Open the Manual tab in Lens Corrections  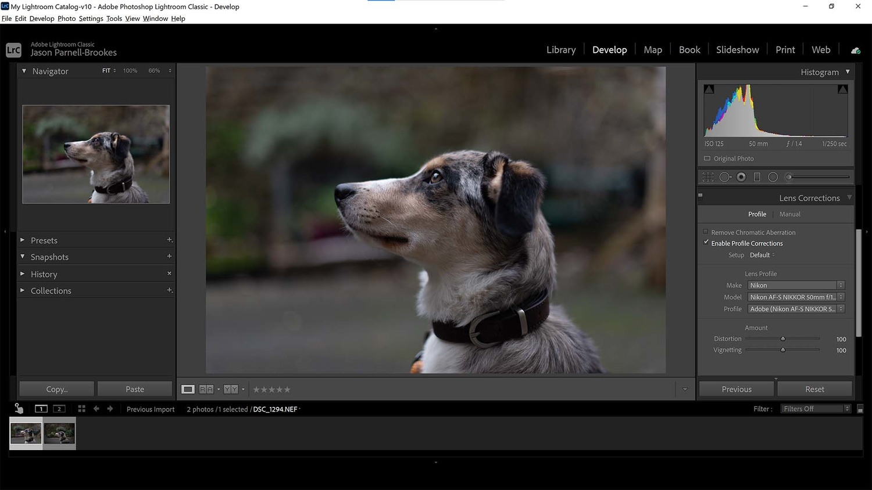(x=789, y=214)
